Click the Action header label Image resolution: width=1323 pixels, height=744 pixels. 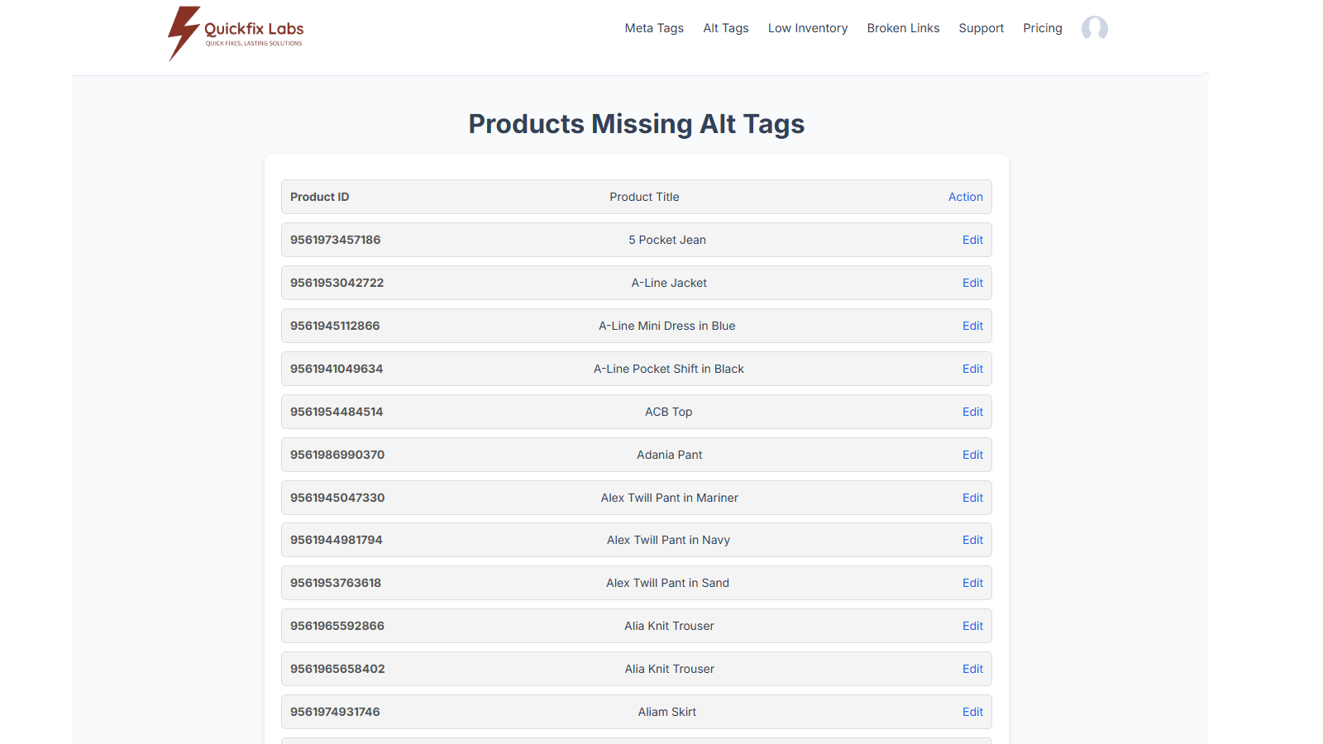click(965, 197)
